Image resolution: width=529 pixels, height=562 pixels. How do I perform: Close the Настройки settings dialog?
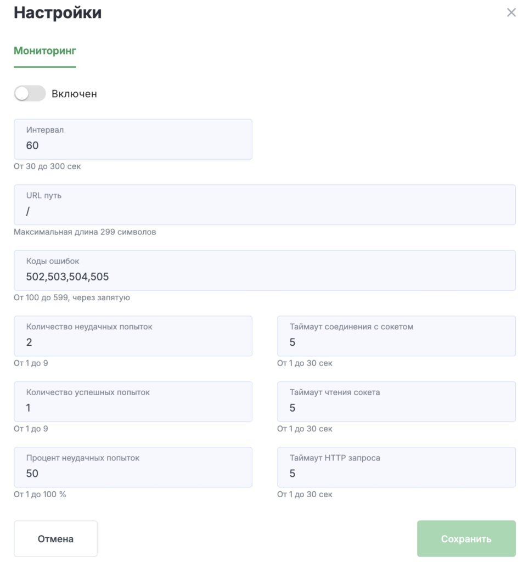pyautogui.click(x=511, y=13)
